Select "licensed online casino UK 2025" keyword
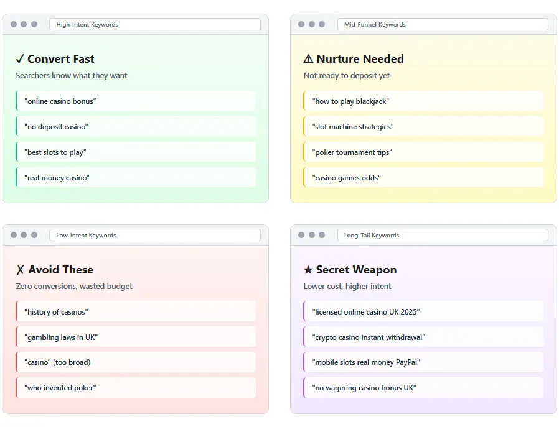This screenshot has height=427, width=559. (x=423, y=311)
